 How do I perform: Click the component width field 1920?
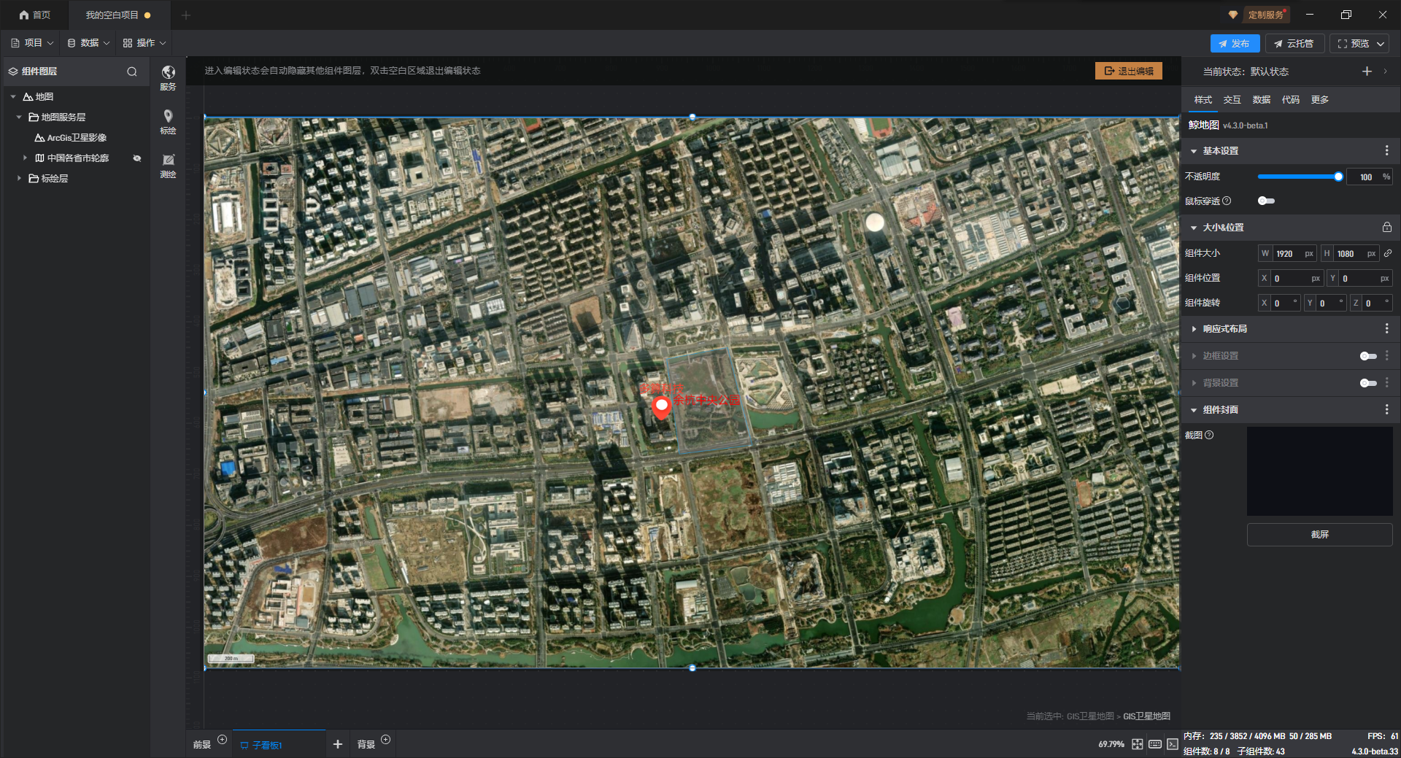pos(1288,253)
